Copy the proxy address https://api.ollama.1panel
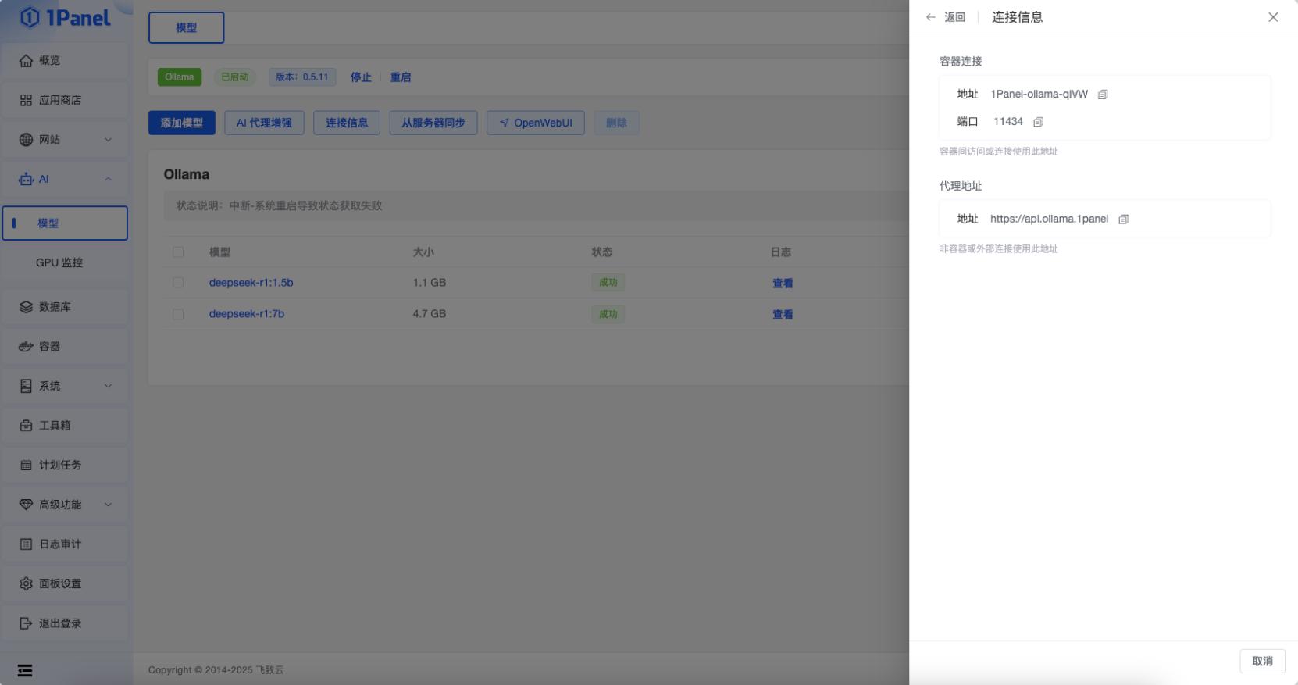The image size is (1298, 685). (1123, 219)
